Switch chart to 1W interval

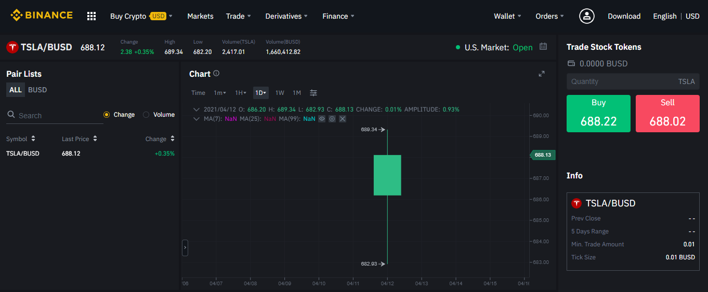click(280, 93)
